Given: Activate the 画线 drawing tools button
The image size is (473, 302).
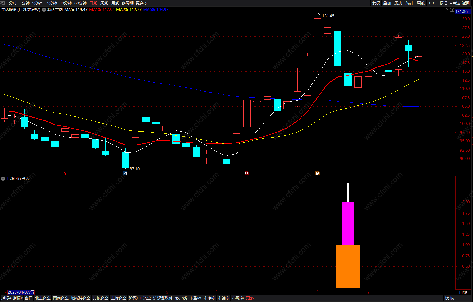Looking at the screenshot, I should point(421,3).
